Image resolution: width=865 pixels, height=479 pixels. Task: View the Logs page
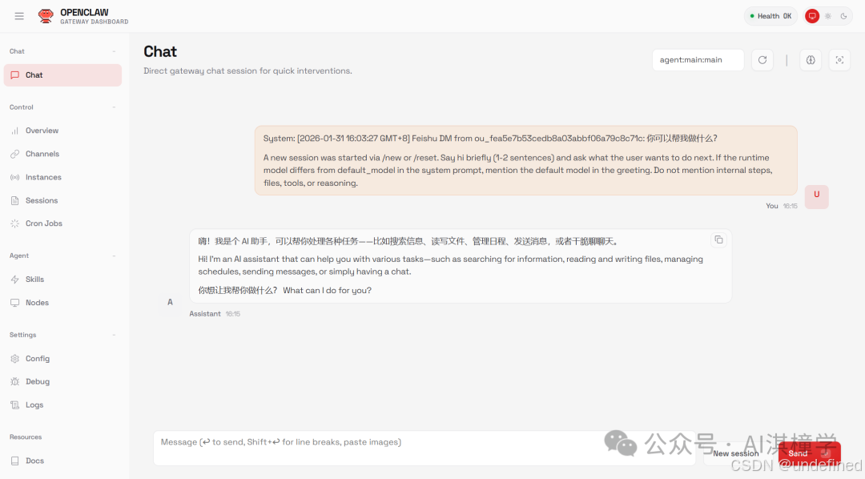(63, 405)
